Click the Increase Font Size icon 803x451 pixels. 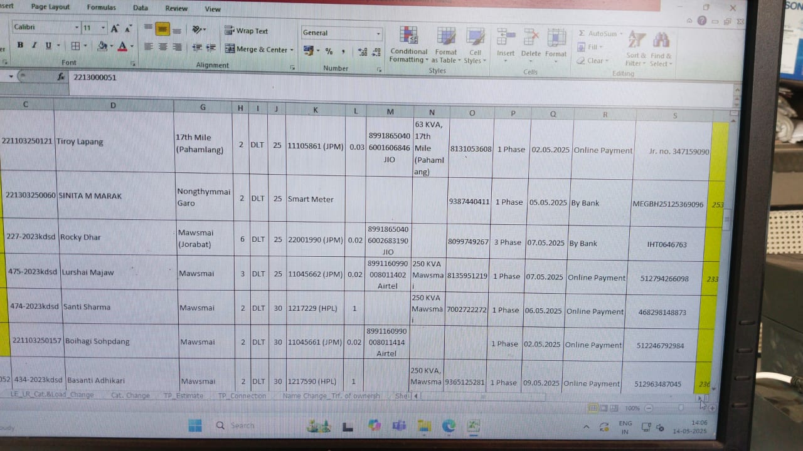coord(115,28)
